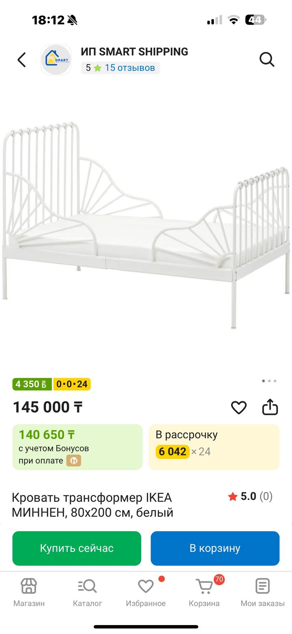The image size is (292, 634).
Task: Open the Каталог tab
Action: [88, 592]
